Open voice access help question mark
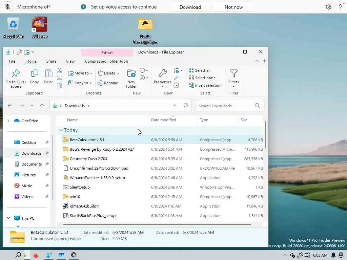This screenshot has height=260, width=347. click(341, 7)
